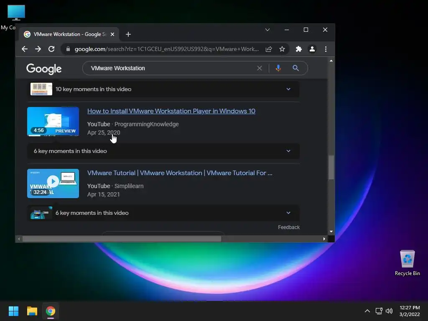
Task: Go to Google home via the Google logo
Action: point(44,69)
